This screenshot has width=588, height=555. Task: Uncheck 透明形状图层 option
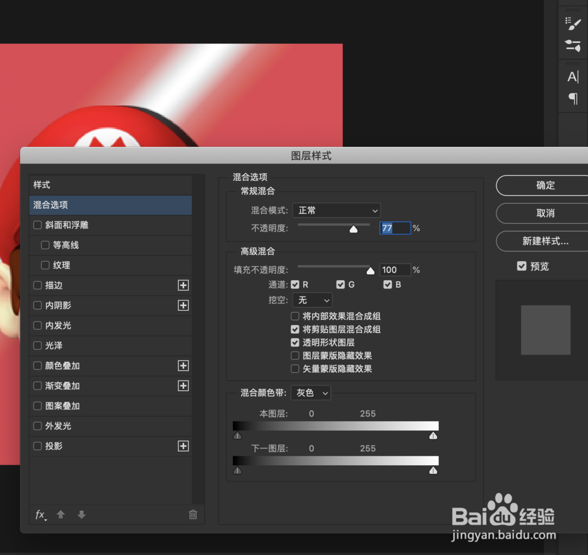click(x=295, y=342)
